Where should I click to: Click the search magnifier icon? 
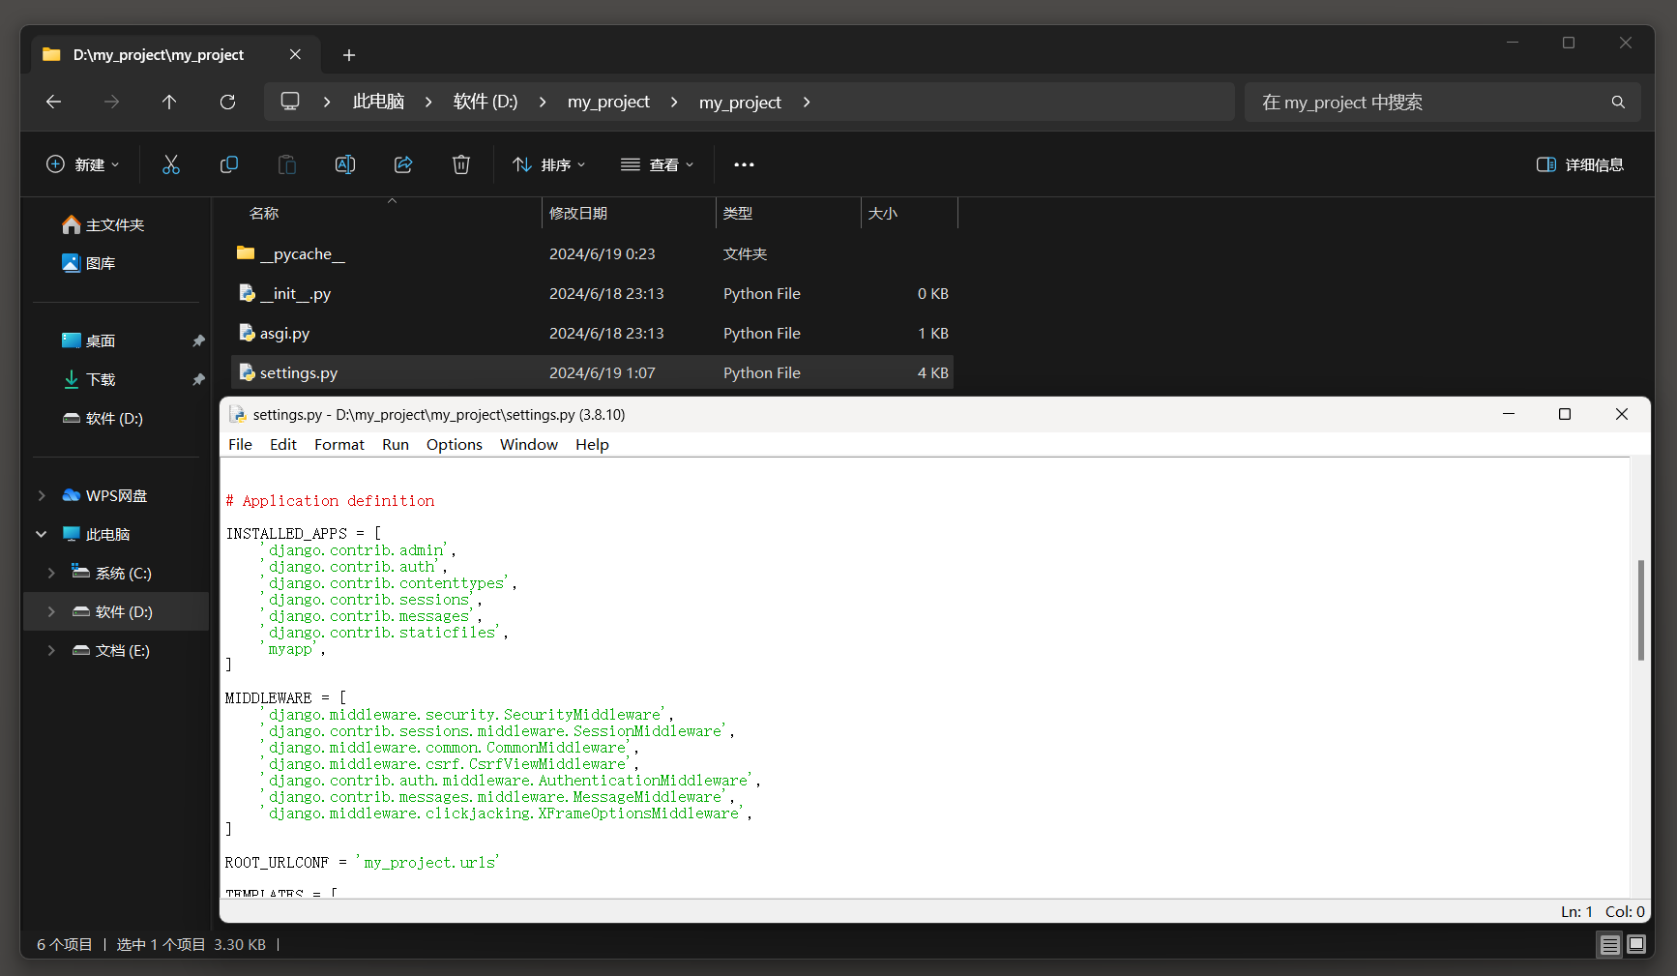tap(1618, 102)
